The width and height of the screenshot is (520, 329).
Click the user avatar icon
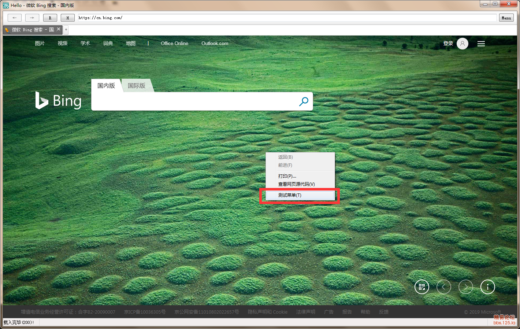pos(463,44)
